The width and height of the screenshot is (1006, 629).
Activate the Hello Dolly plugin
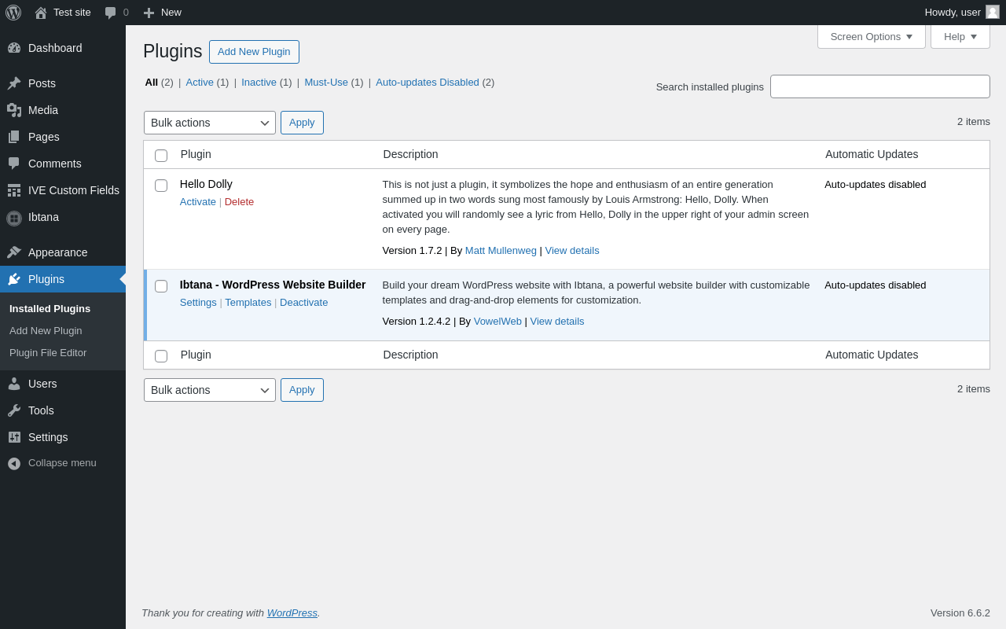tap(197, 202)
